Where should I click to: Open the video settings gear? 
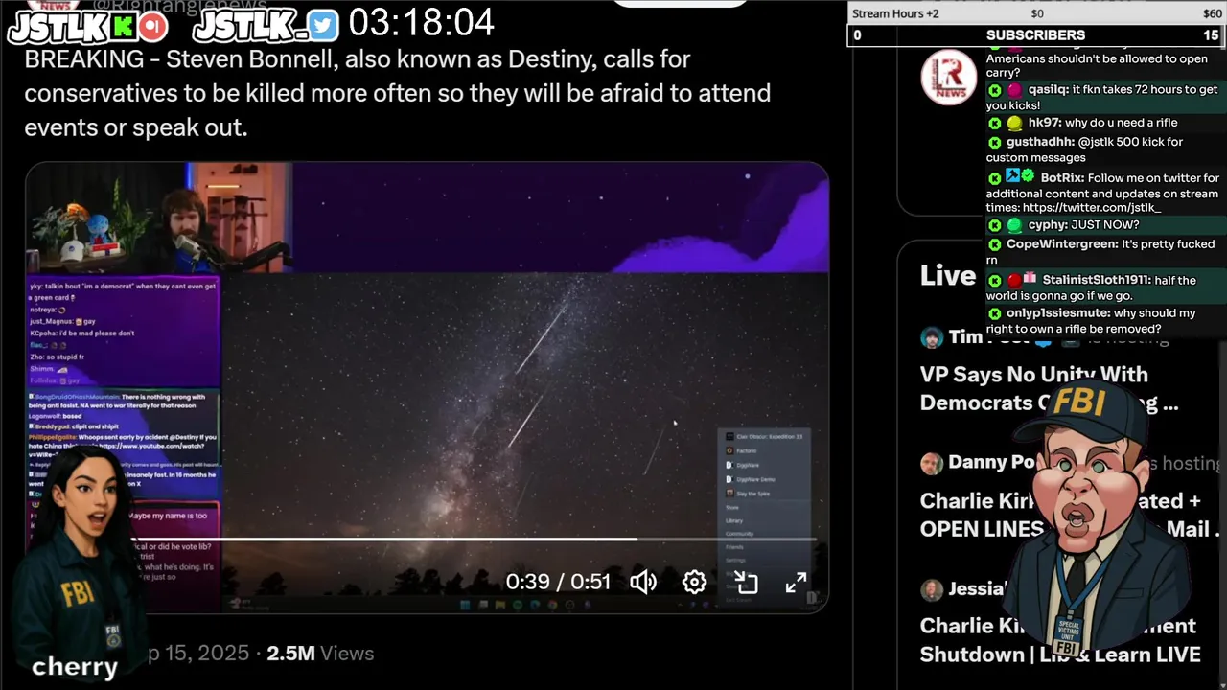pyautogui.click(x=695, y=582)
